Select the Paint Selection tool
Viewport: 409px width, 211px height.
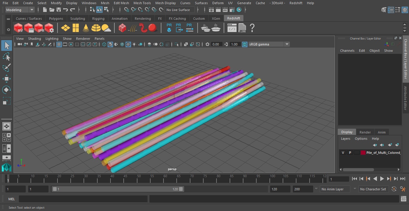[x=6, y=68]
